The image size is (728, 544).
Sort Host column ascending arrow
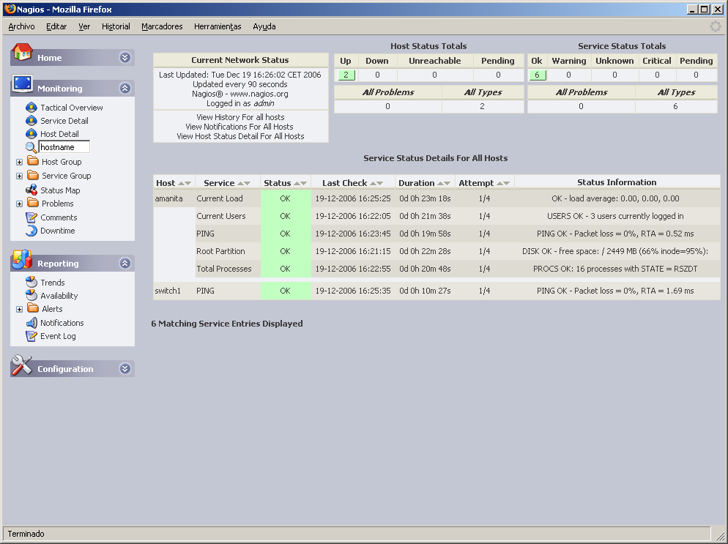tap(181, 183)
